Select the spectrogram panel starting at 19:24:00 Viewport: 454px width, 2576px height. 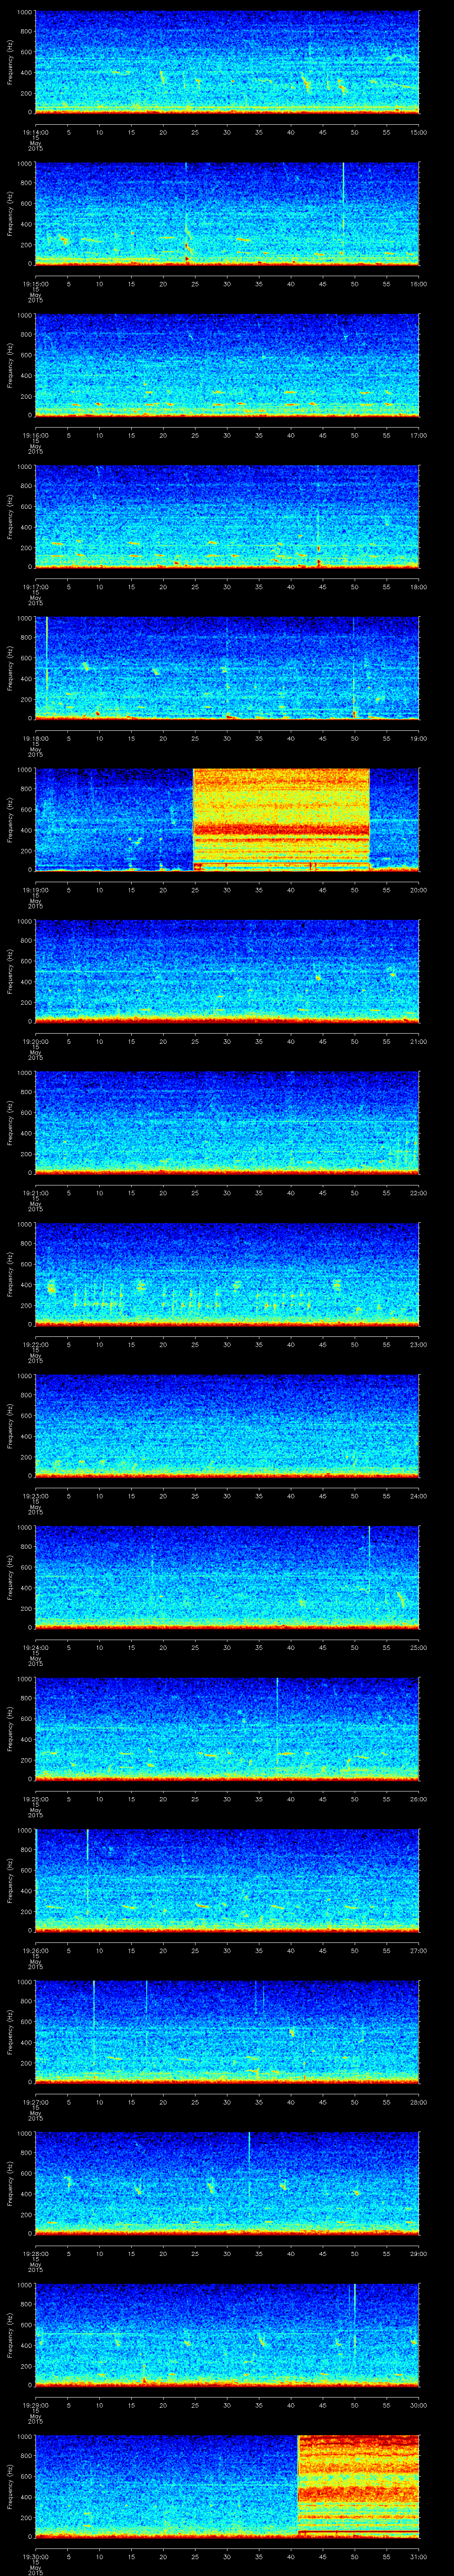pyautogui.click(x=227, y=1577)
